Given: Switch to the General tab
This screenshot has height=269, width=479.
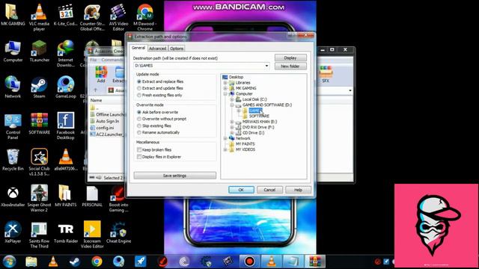Looking at the screenshot, I should (x=138, y=48).
